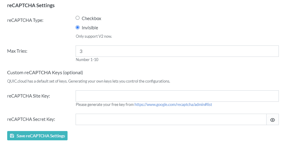Show the reCAPTCHA Secret Key with eye icon
The width and height of the screenshot is (286, 146).
coord(272,120)
